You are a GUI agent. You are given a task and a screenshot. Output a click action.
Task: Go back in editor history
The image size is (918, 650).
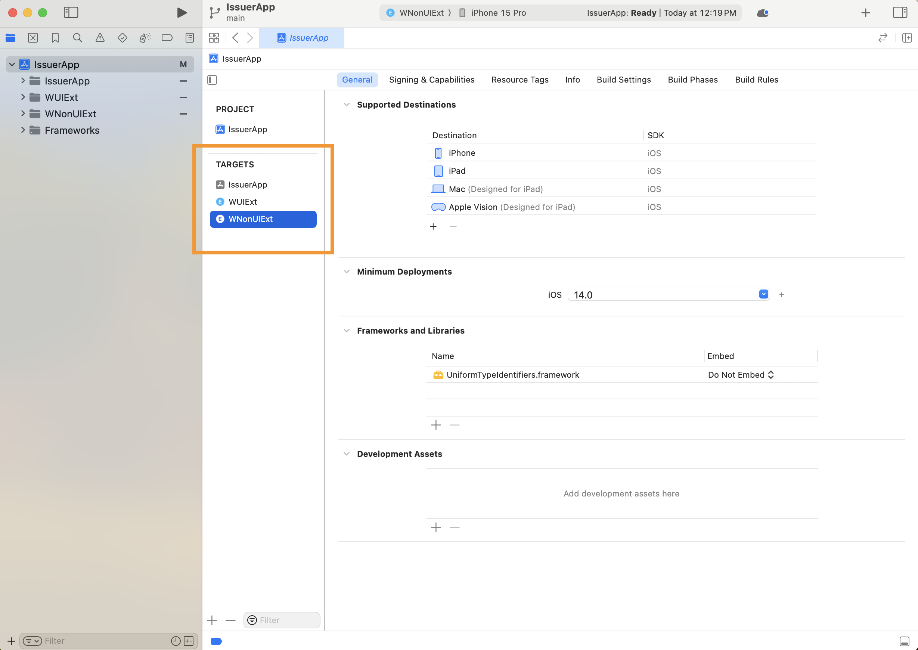pyautogui.click(x=235, y=38)
